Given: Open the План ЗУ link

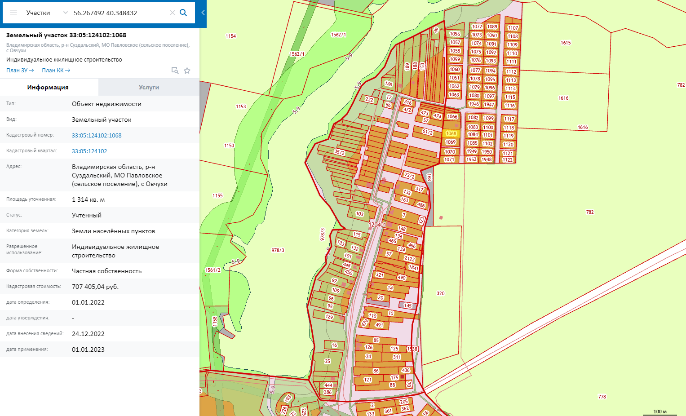Looking at the screenshot, I should (20, 71).
